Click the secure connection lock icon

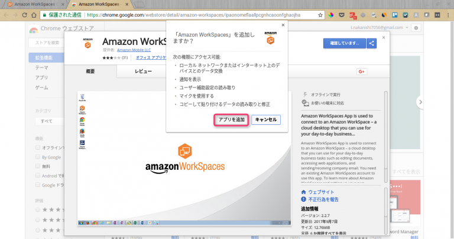pos(44,15)
